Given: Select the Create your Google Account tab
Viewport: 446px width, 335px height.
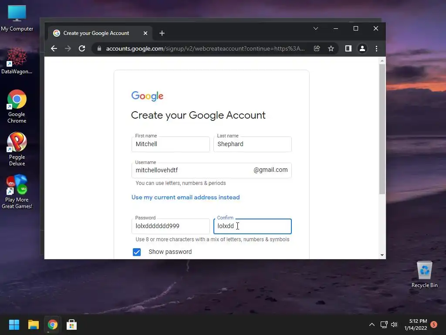Looking at the screenshot, I should click(x=100, y=33).
